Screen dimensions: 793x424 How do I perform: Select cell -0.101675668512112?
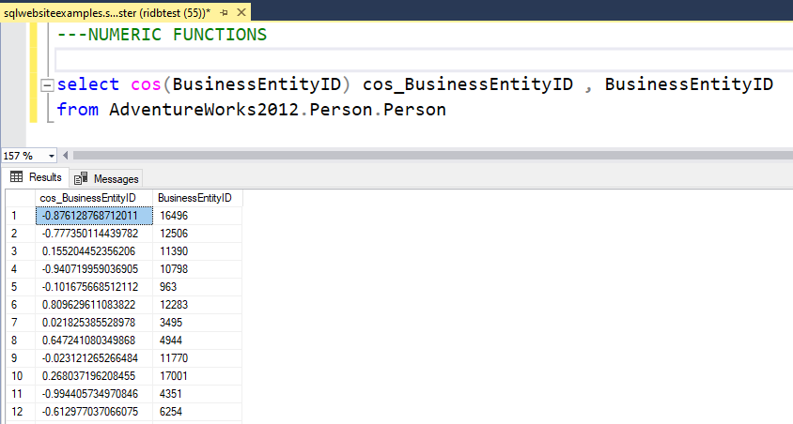click(94, 287)
